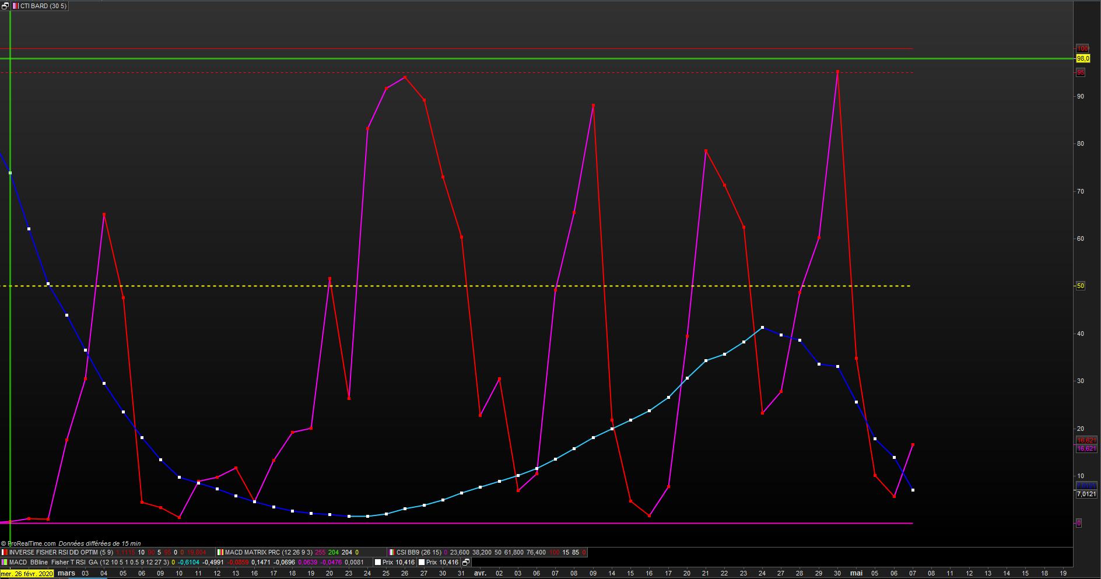Screen dimensions: 1101x579
Task: Click the Données différées de 15 min notice
Action: click(x=99, y=543)
